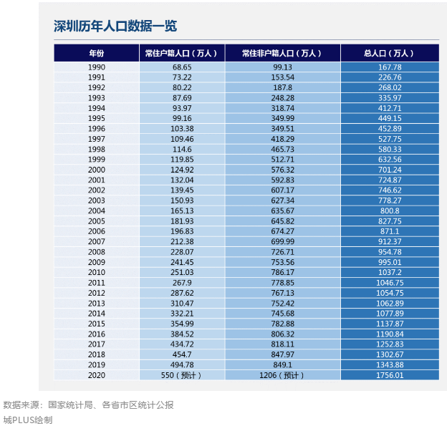Click the 2010 total population 1037.2
This screenshot has height=426, width=447.
tap(389, 272)
